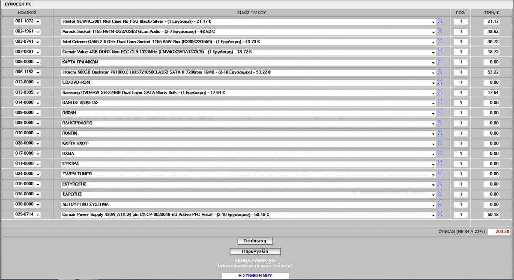Click quantity field for Hantol Midi Case row
Screen dimensions: 514x280
point(461,21)
